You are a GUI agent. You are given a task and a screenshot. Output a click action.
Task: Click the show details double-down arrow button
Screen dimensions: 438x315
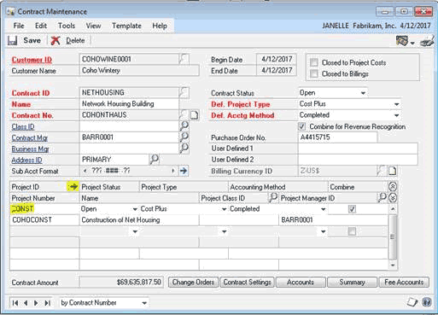(x=393, y=198)
